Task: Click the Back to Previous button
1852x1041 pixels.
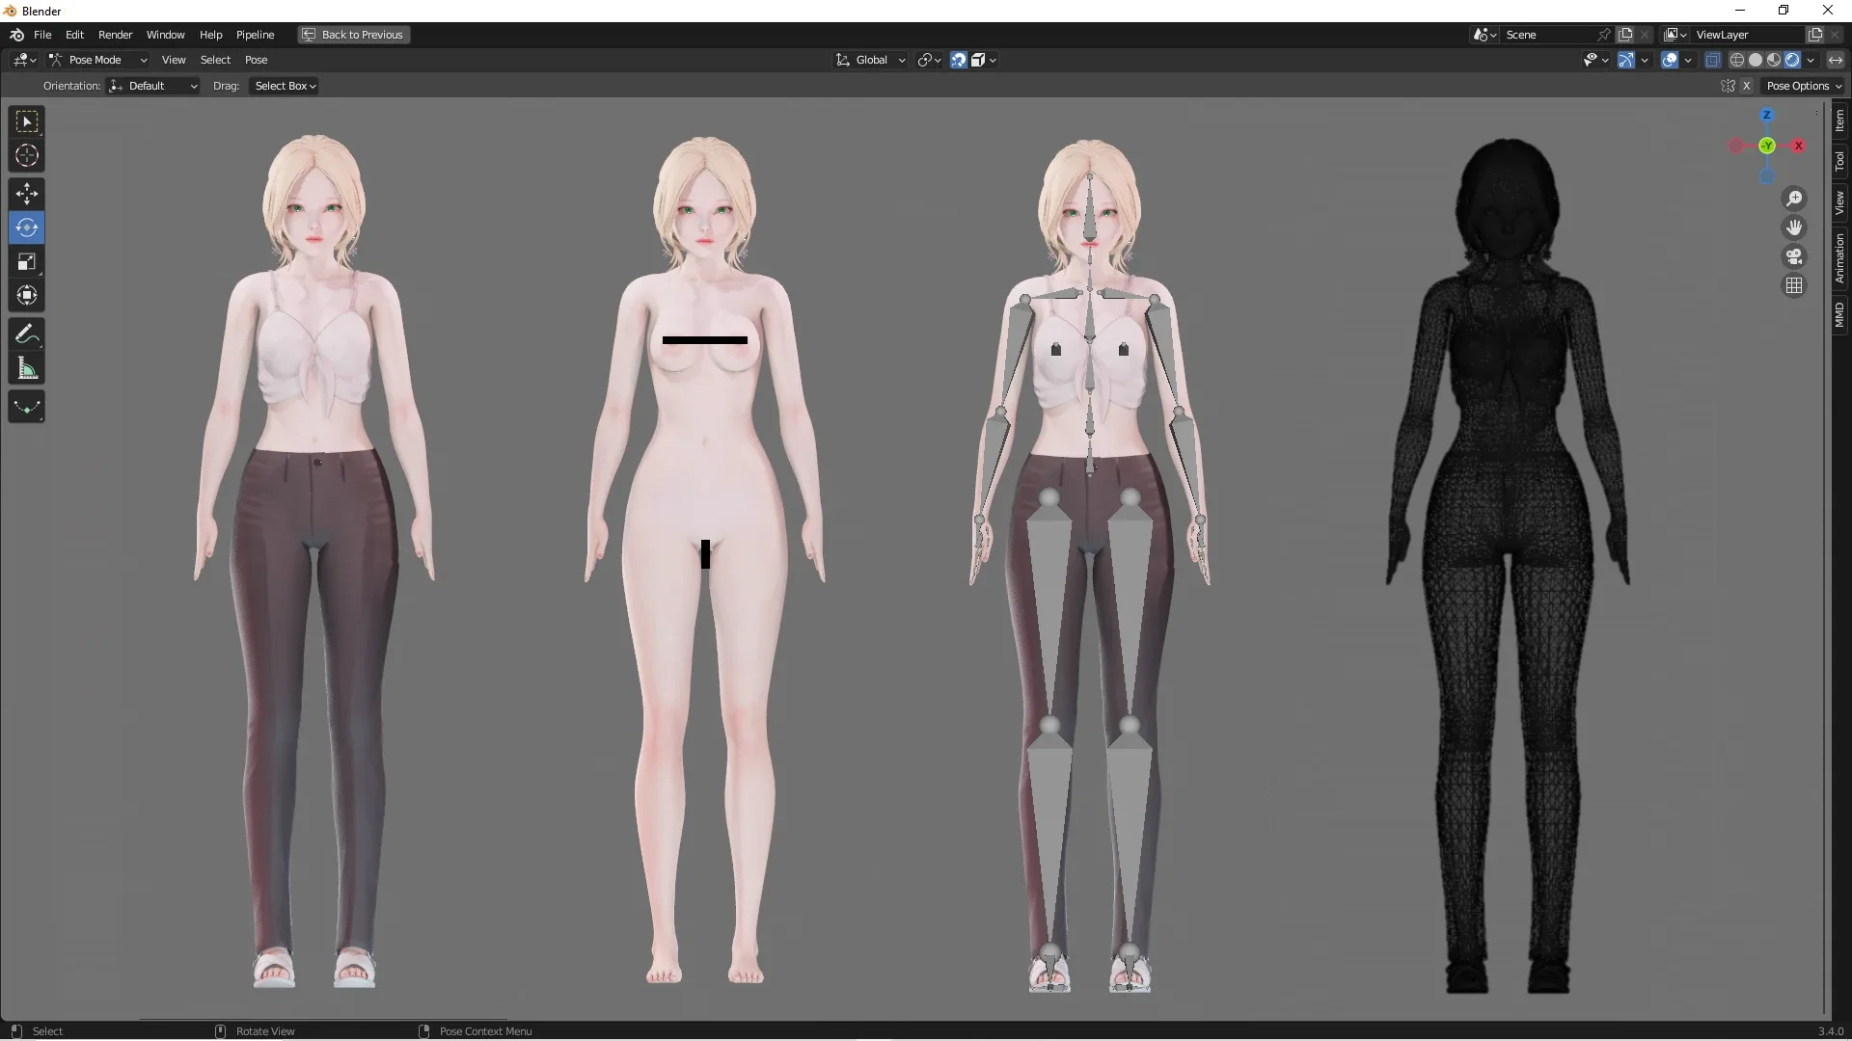Action: [353, 35]
